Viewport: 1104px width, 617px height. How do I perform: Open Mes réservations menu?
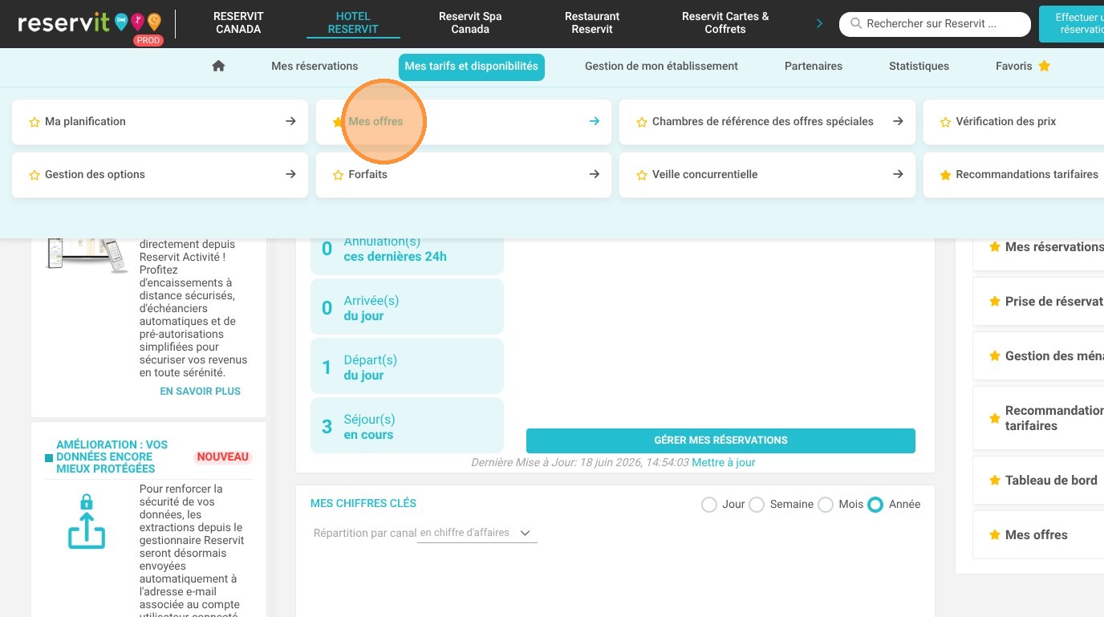pos(315,66)
